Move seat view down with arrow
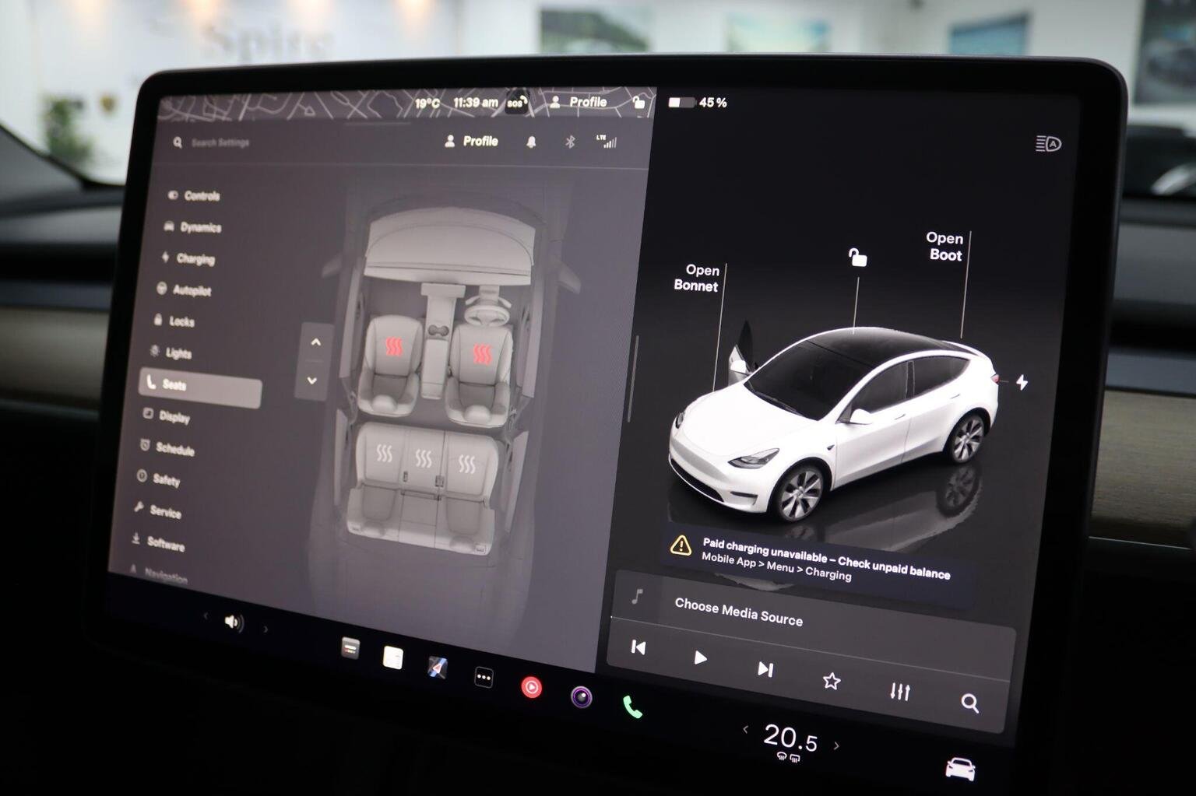The height and width of the screenshot is (796, 1196). click(x=312, y=380)
